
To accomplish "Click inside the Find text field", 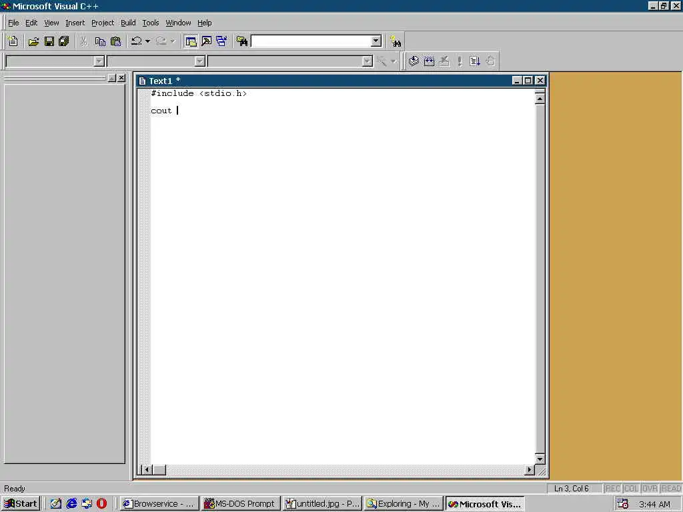I will pyautogui.click(x=311, y=41).
